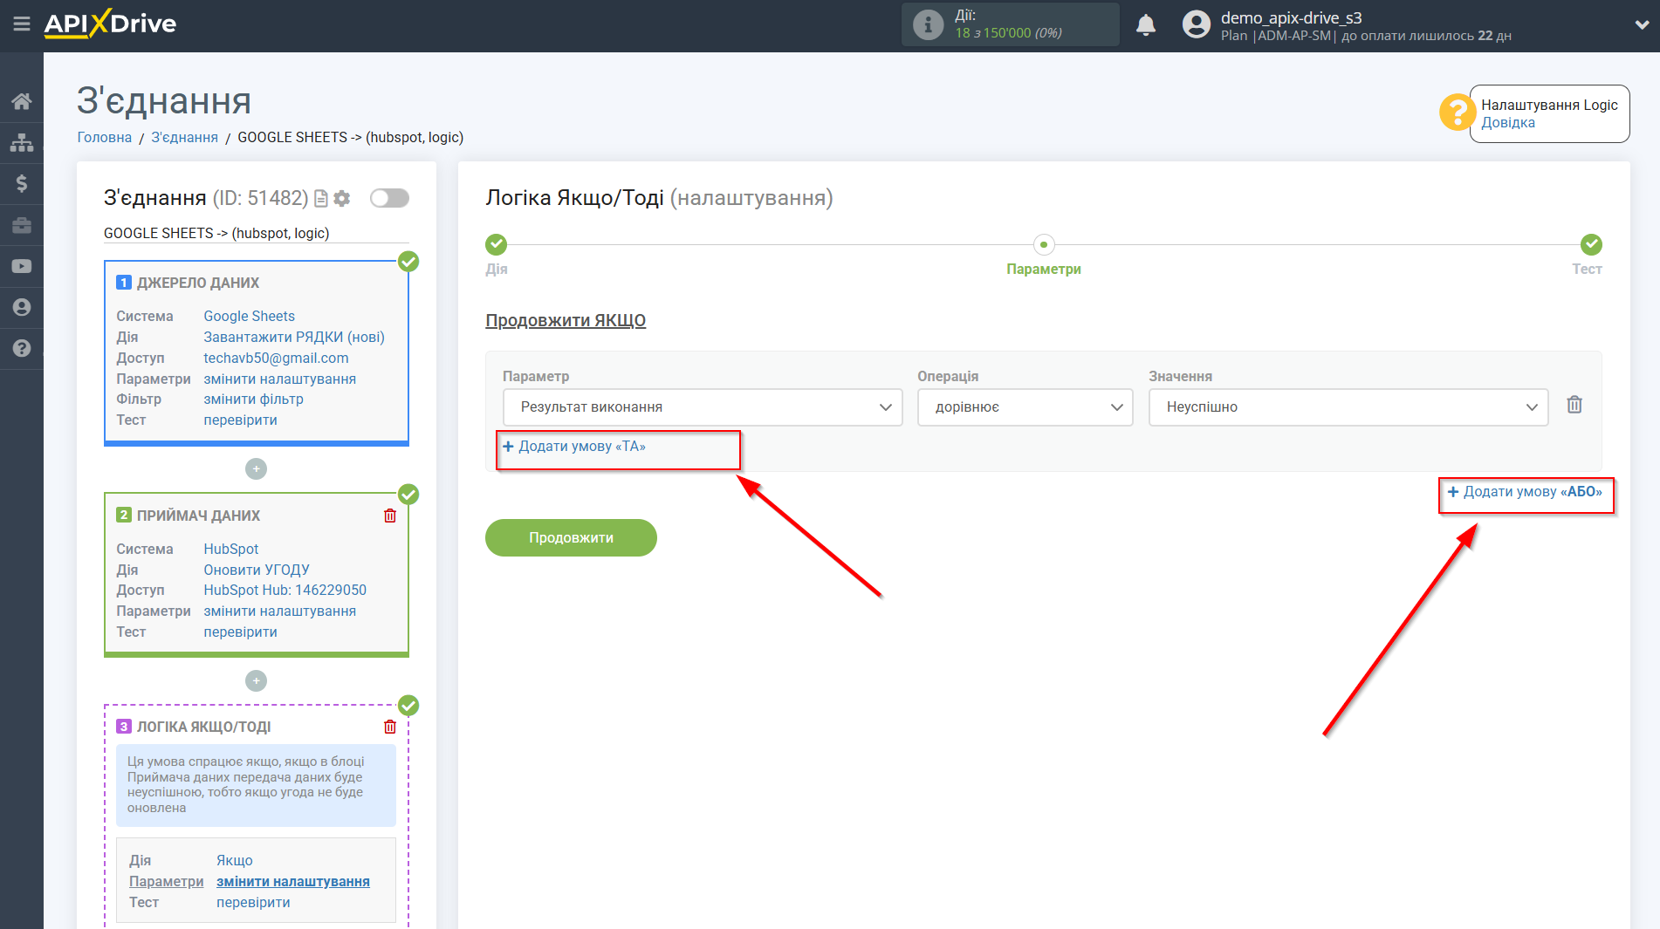1660x929 pixels.
Task: Open the briefcase sidebar icon
Action: coord(22,225)
